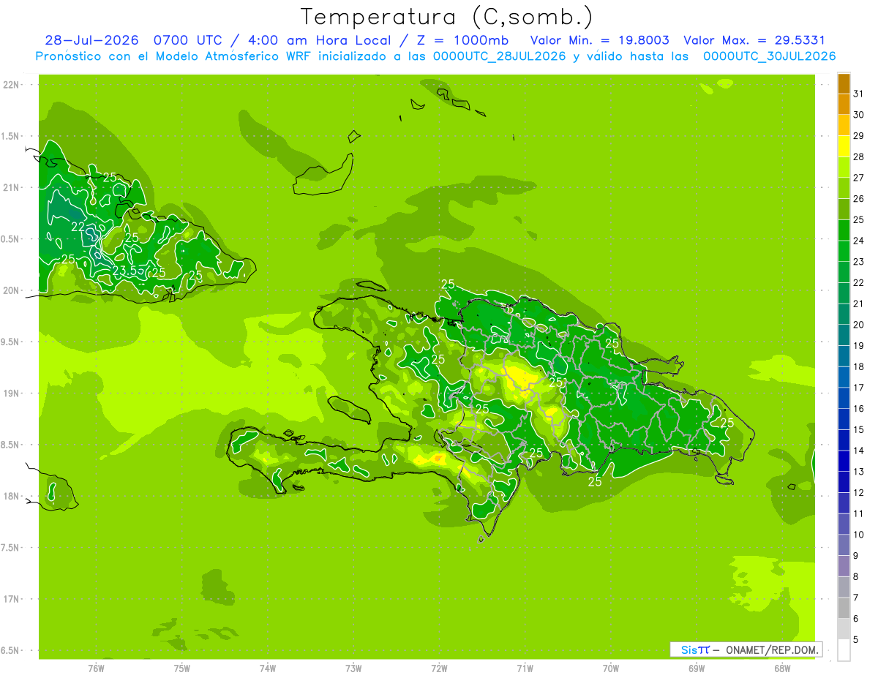Click the "19N" latitude axis label
Viewport: 878px width, 678px height.
pos(11,393)
